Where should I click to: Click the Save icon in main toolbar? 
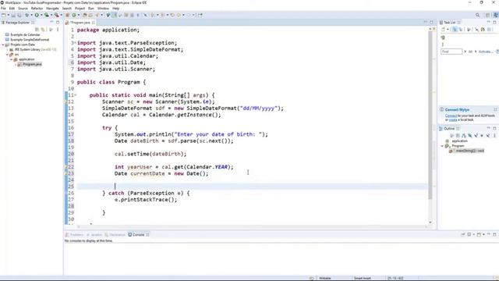[x=13, y=15]
